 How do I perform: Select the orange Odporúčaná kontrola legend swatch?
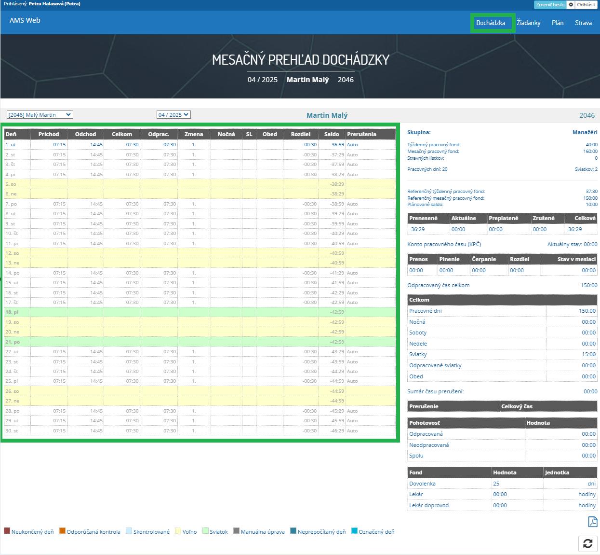[x=62, y=531]
